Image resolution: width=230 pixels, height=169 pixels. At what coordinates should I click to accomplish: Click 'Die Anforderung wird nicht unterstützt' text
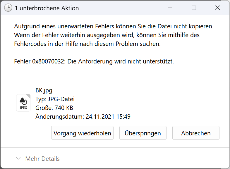tap(121, 62)
